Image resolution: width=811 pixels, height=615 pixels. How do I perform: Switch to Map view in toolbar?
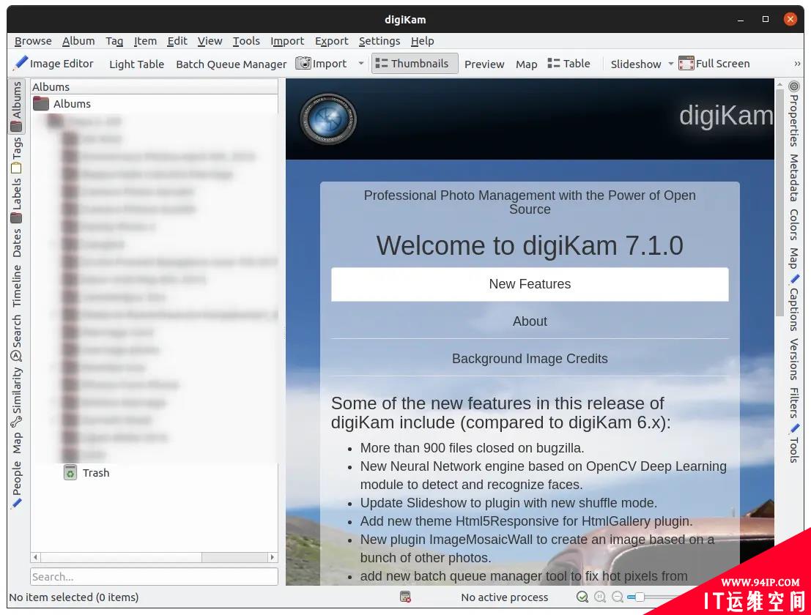pyautogui.click(x=527, y=64)
